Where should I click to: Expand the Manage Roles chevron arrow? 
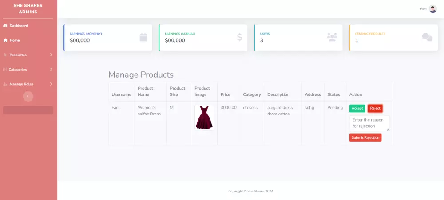[x=51, y=84]
